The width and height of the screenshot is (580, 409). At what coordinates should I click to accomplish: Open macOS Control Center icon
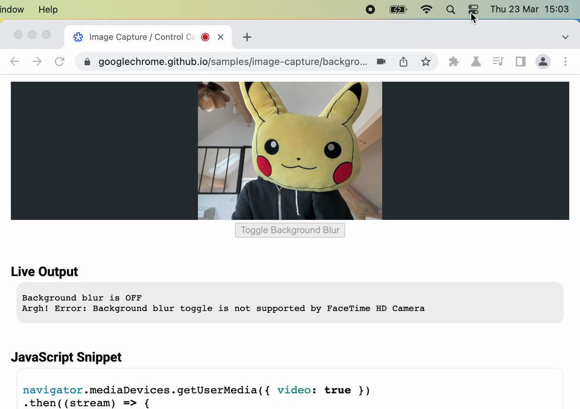coord(473,9)
